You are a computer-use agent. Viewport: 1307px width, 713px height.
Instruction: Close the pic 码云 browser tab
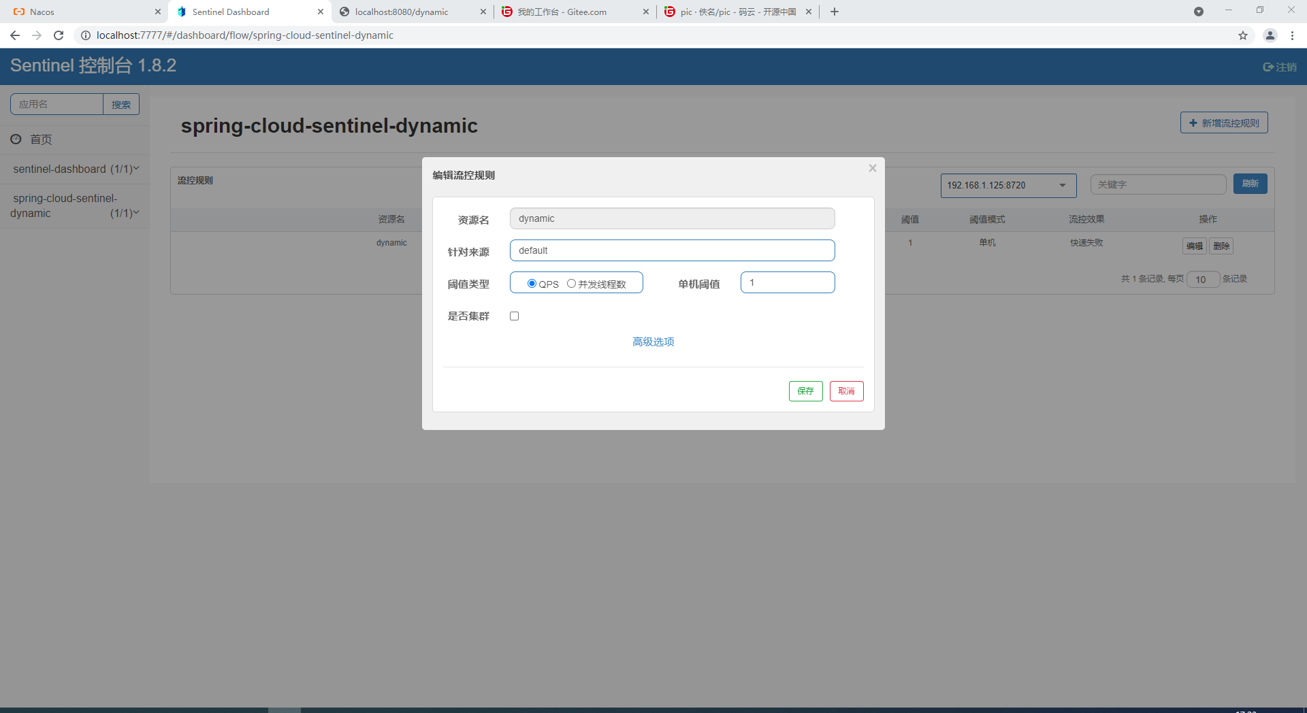[809, 12]
